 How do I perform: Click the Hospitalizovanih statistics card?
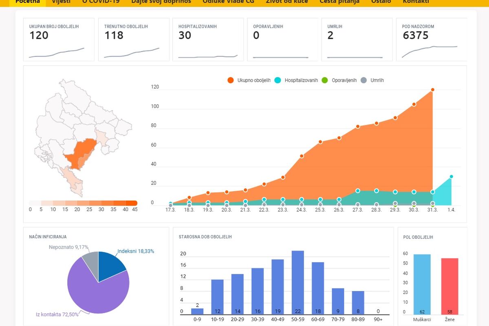point(208,40)
